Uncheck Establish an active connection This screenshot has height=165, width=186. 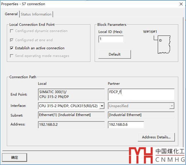[x=12, y=48]
